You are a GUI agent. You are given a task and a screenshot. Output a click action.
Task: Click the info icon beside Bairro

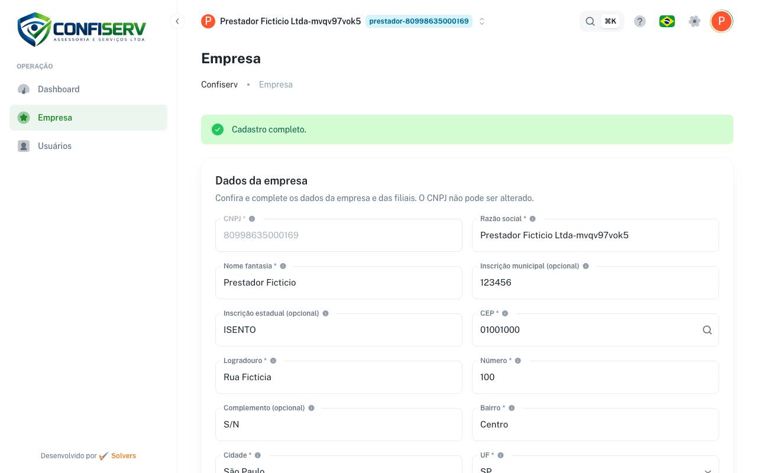[512, 408]
